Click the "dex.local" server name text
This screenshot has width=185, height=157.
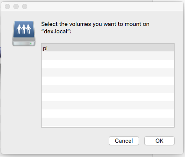click(x=55, y=32)
